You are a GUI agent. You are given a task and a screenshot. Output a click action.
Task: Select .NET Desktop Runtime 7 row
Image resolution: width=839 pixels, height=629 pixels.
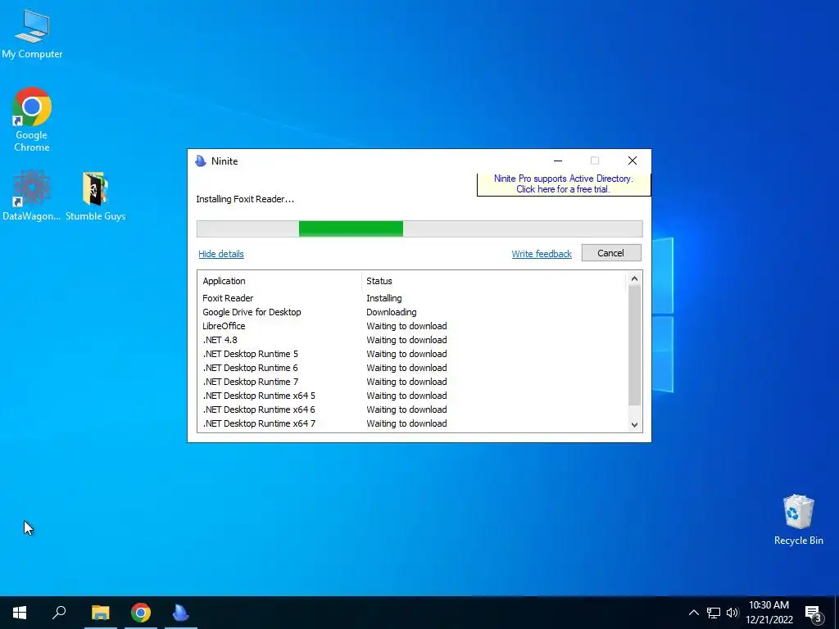(412, 382)
